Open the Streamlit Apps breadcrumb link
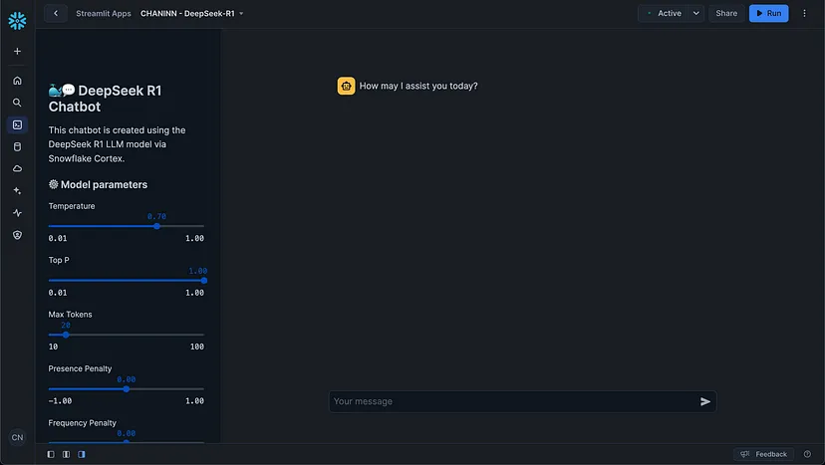825x465 pixels. 104,14
